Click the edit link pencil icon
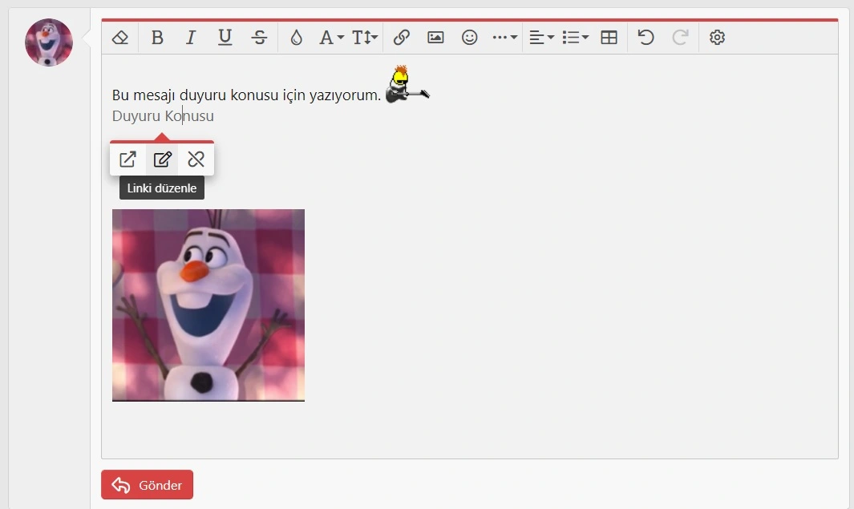The height and width of the screenshot is (509, 854). tap(162, 160)
